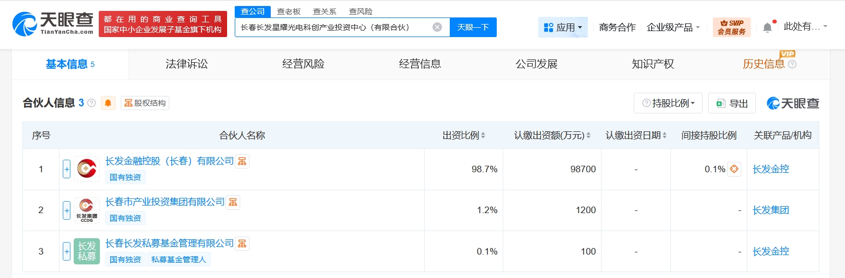Click the help icon beside 合伙人信息 count
Image resolution: width=845 pixels, height=278 pixels.
pyautogui.click(x=92, y=103)
